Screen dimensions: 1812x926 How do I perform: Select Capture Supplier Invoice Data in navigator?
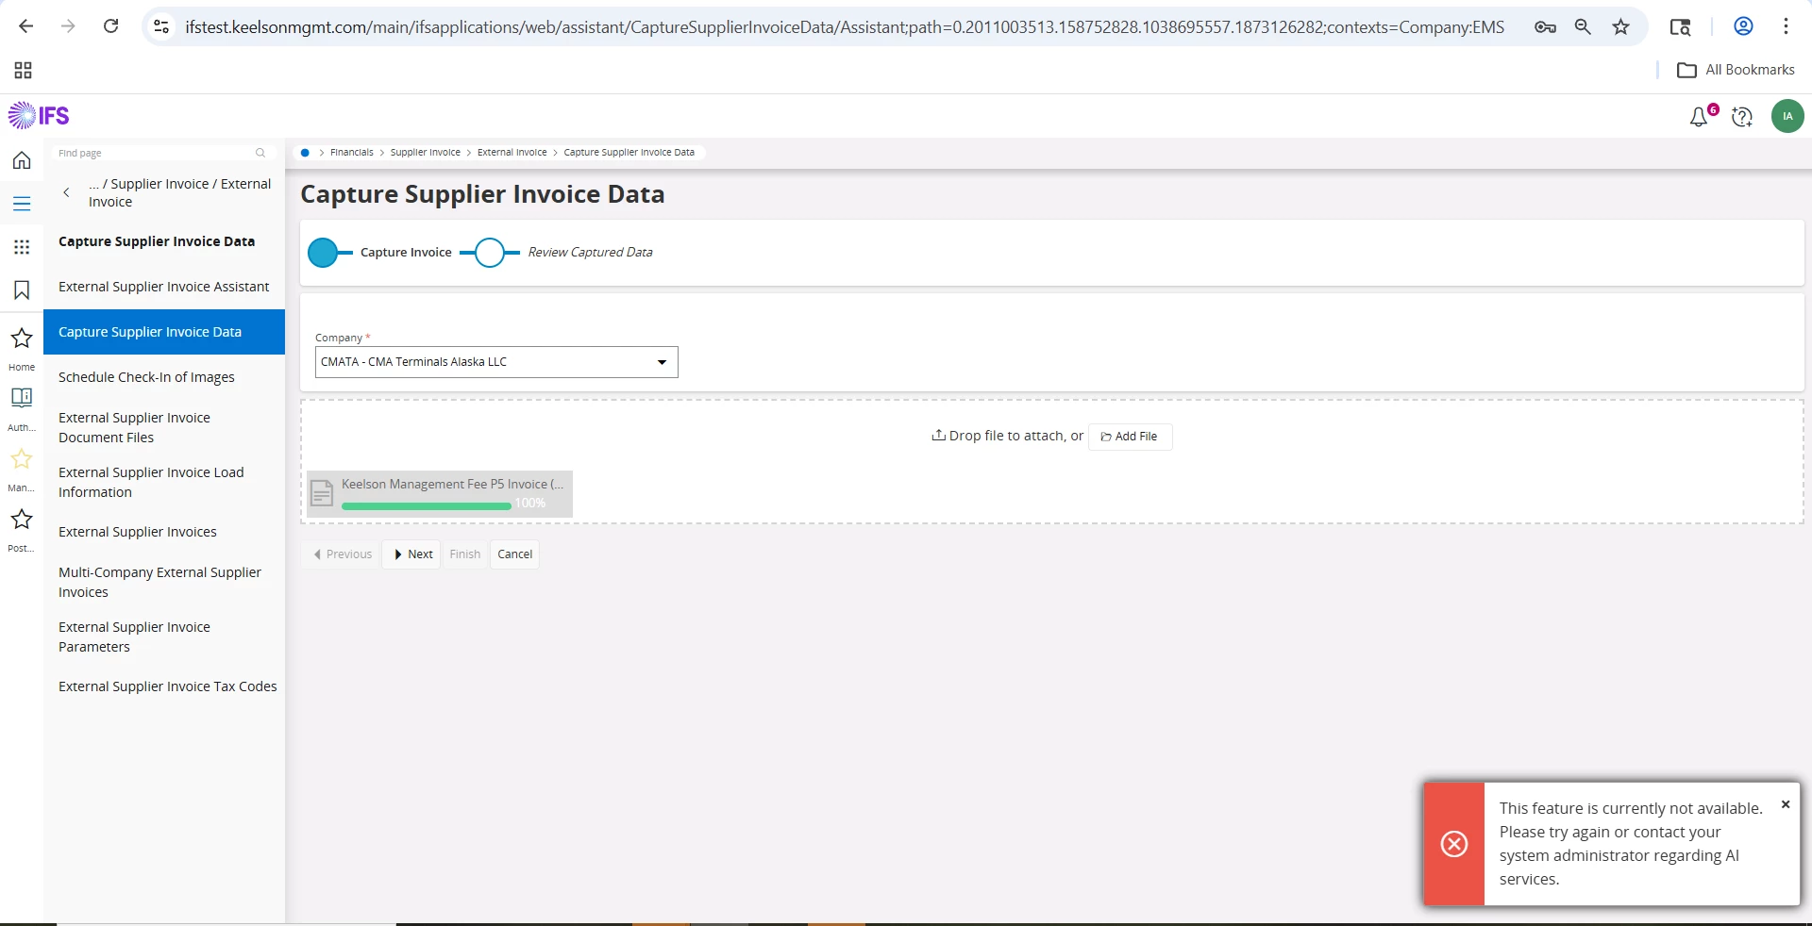(163, 332)
